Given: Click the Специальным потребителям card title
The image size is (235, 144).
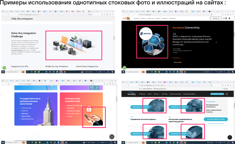Looking at the screenshot, I should click(x=72, y=100).
